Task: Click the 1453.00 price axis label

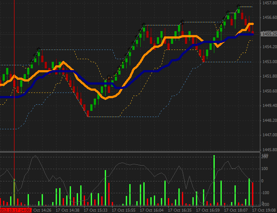Action: [x=270, y=62]
